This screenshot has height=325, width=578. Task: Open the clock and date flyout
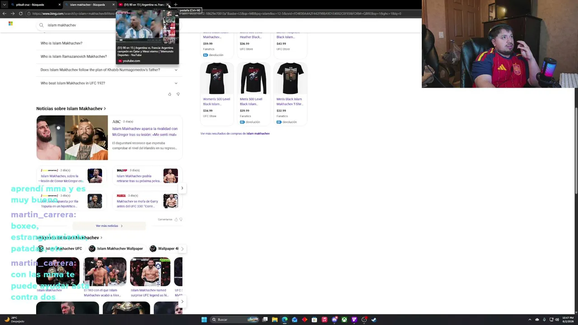click(x=568, y=320)
